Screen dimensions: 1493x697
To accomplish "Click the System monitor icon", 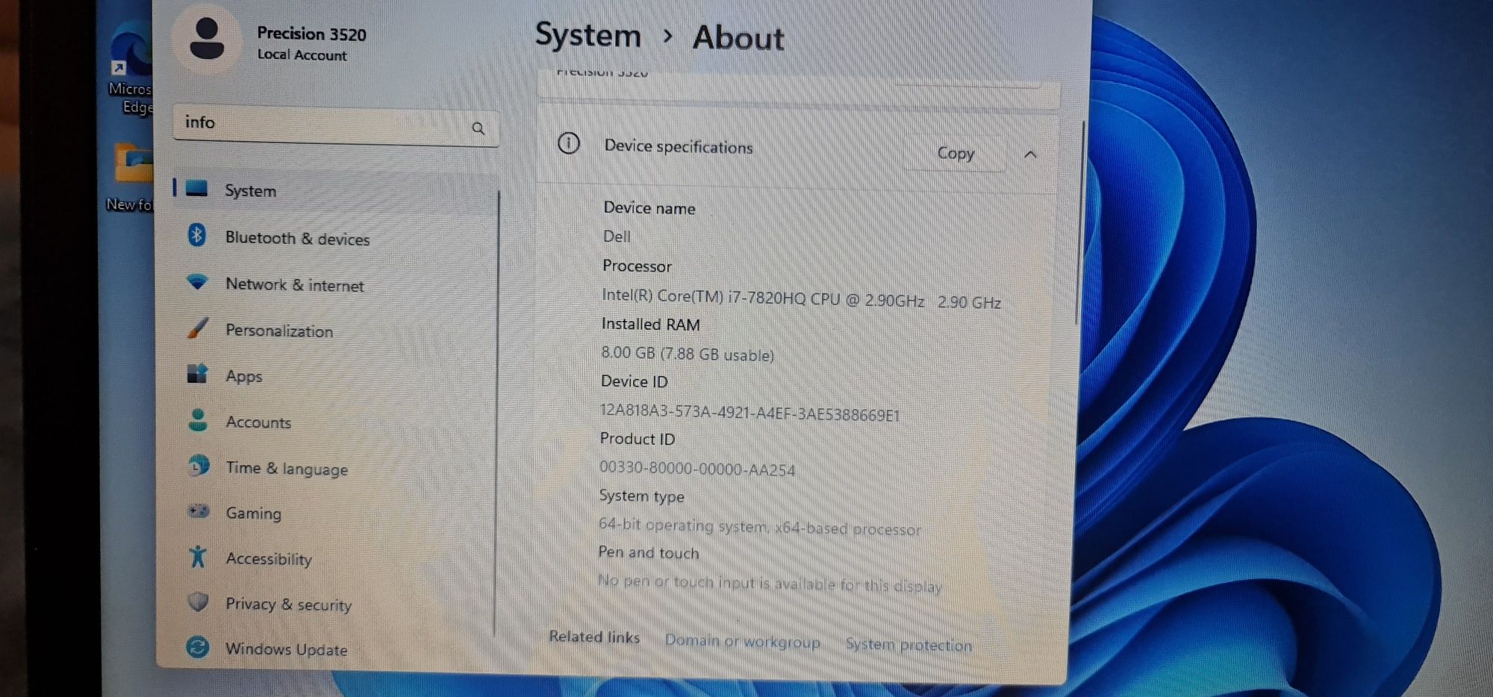I will point(196,188).
